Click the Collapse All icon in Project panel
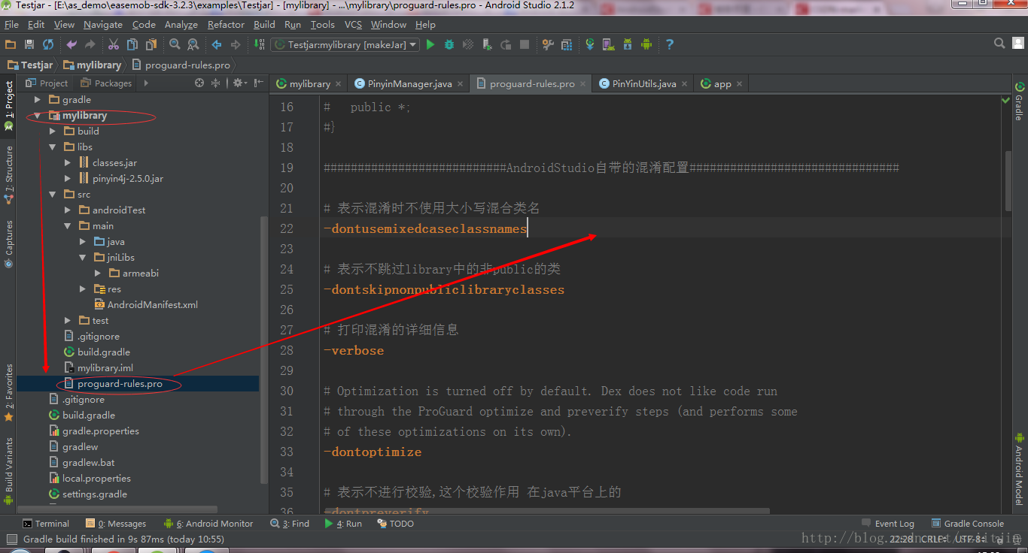The width and height of the screenshot is (1028, 553). (215, 83)
